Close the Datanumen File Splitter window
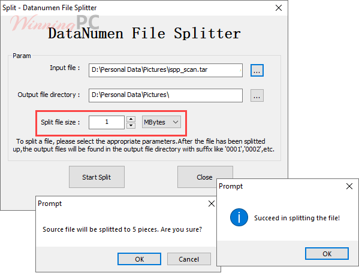Image resolution: width=359 pixels, height=273 pixels. [x=279, y=8]
